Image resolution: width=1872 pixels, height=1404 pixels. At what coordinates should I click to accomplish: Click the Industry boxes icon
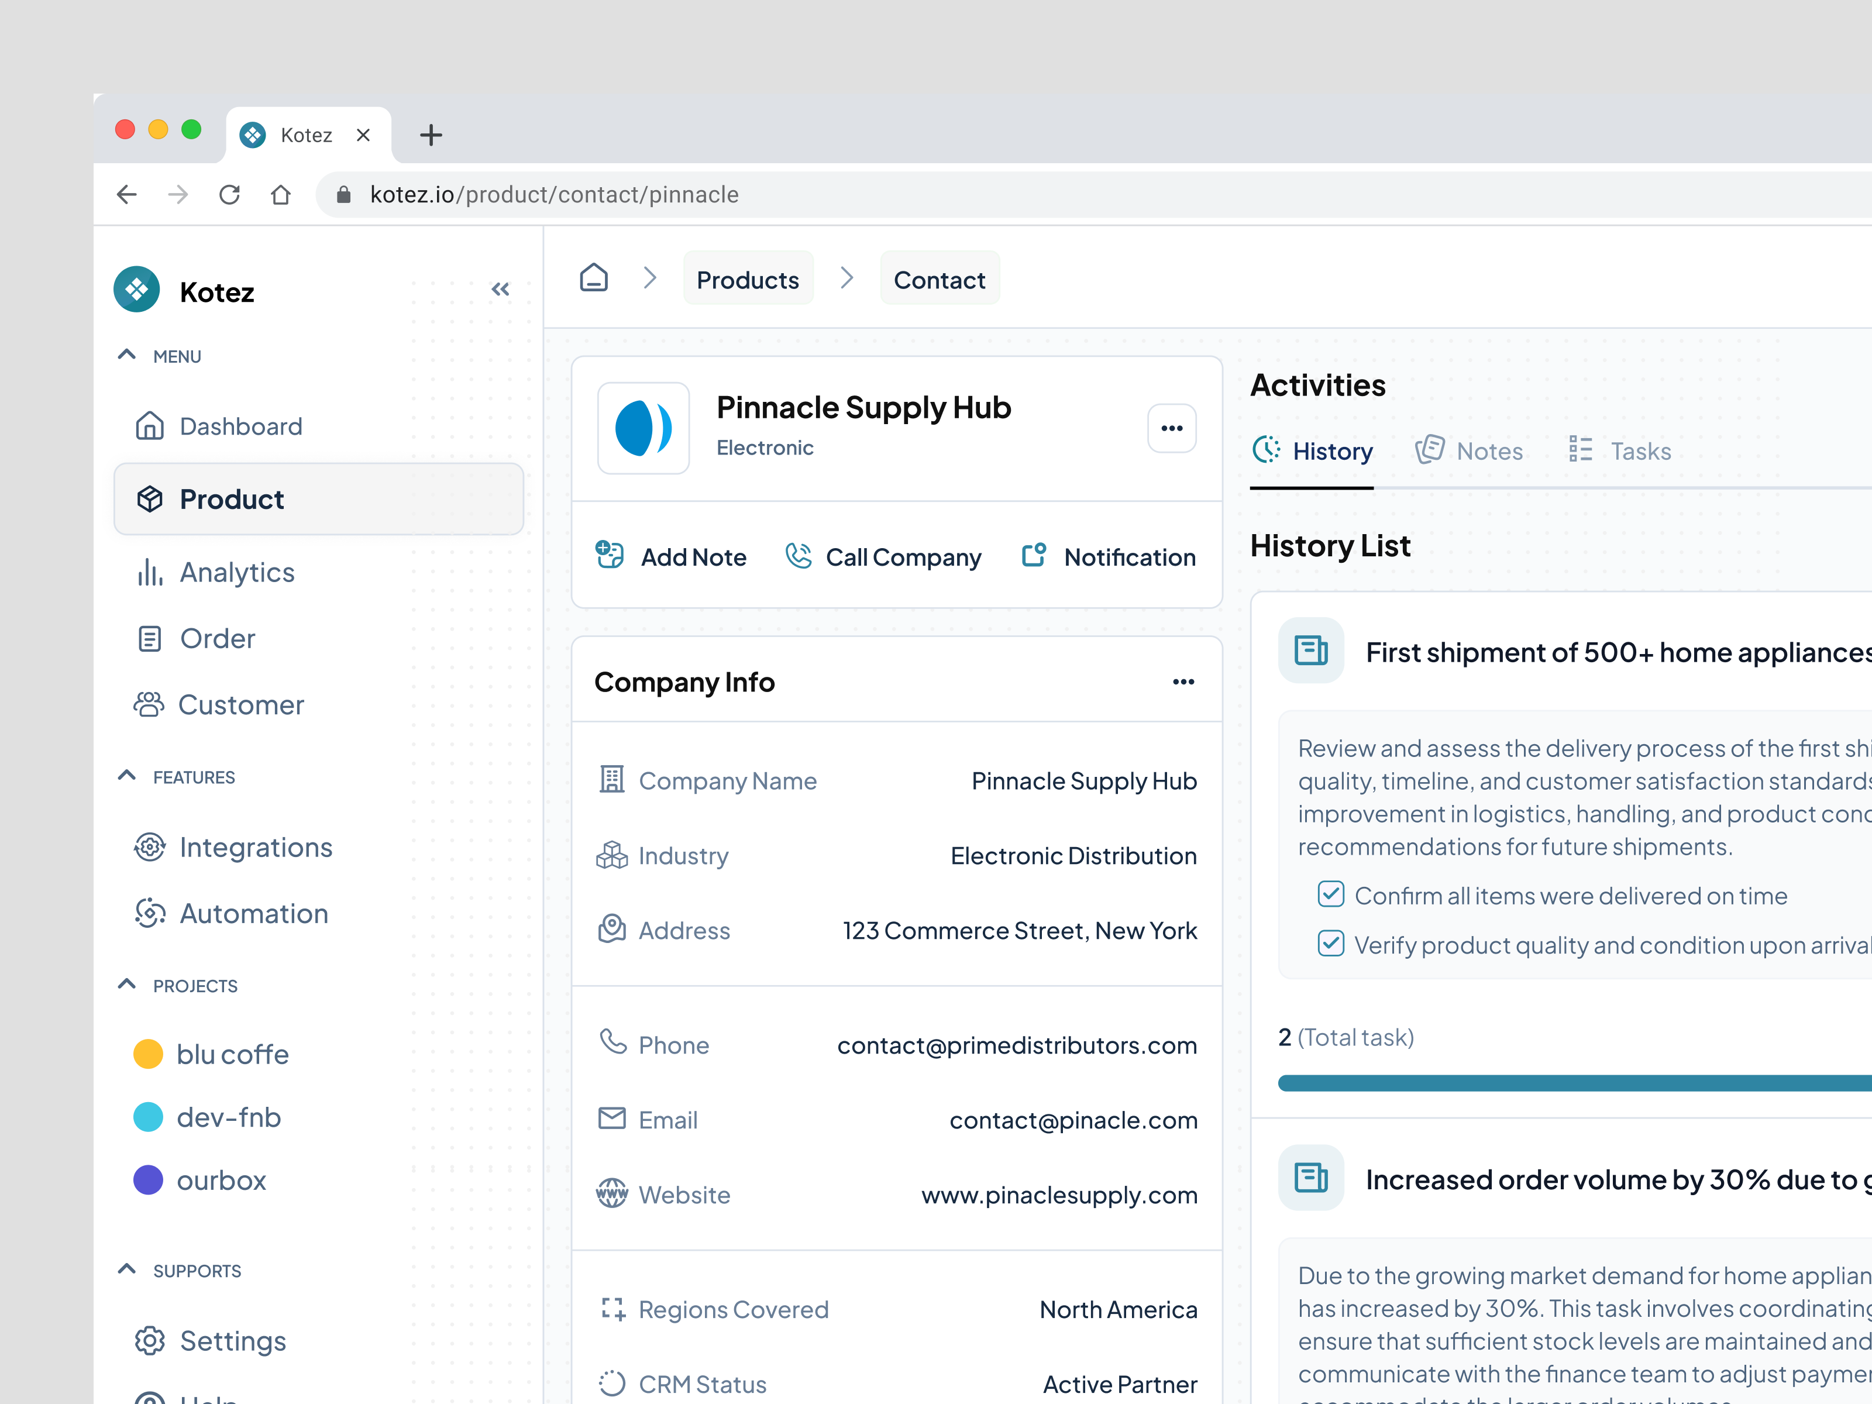[612, 855]
